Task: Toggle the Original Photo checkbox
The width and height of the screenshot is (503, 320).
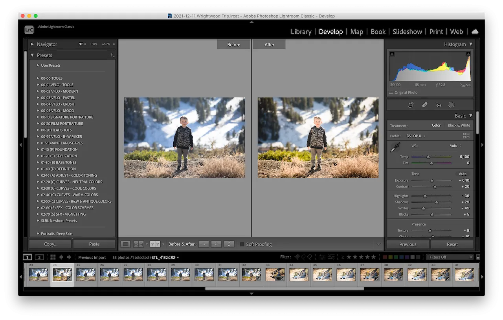Action: click(x=390, y=92)
